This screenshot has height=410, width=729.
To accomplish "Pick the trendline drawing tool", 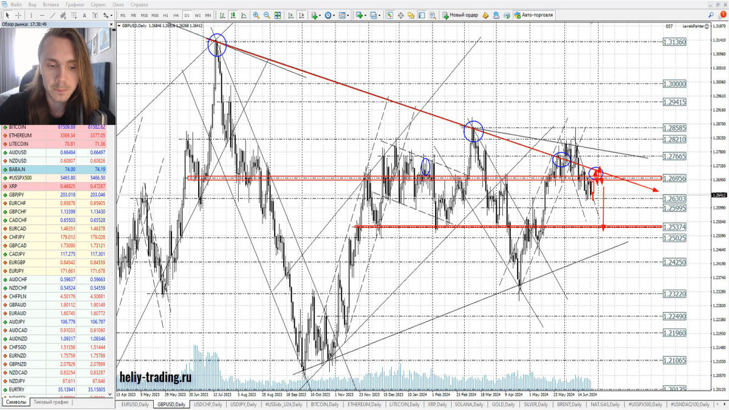I will point(53,15).
